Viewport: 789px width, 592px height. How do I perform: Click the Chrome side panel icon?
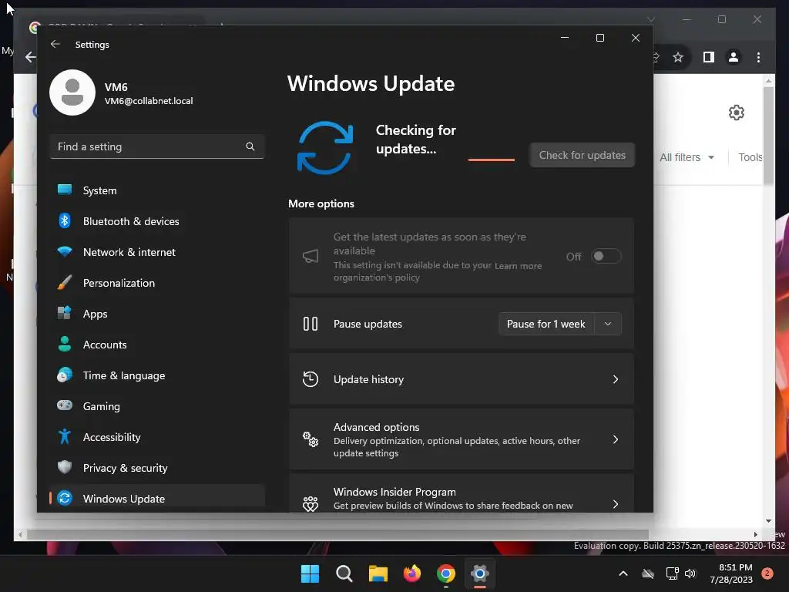(x=709, y=57)
